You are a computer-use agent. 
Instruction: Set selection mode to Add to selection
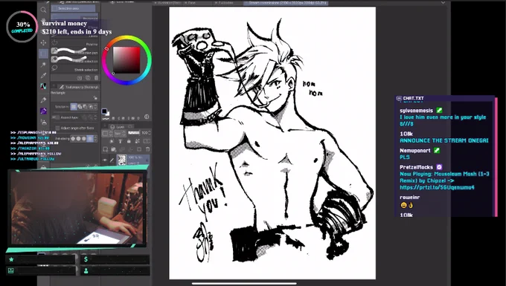pyautogui.click(x=80, y=107)
